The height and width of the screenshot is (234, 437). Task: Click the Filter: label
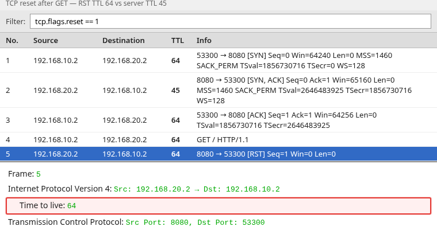[x=16, y=22]
